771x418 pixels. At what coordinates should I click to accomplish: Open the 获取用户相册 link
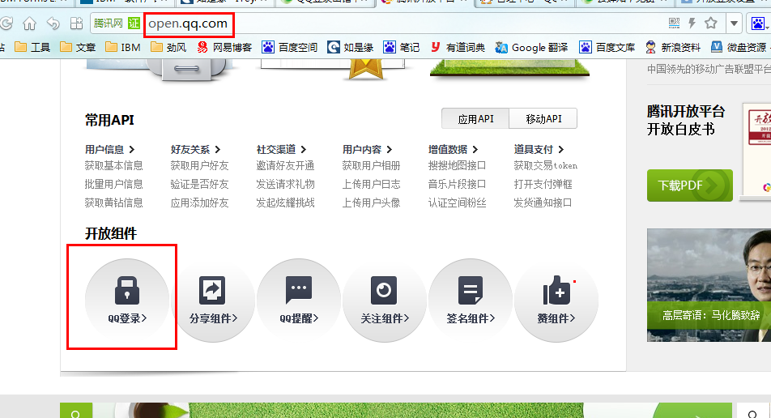click(371, 166)
